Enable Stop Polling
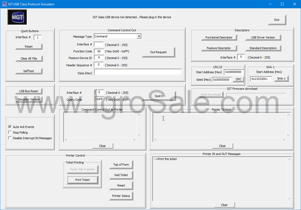 click(10, 132)
